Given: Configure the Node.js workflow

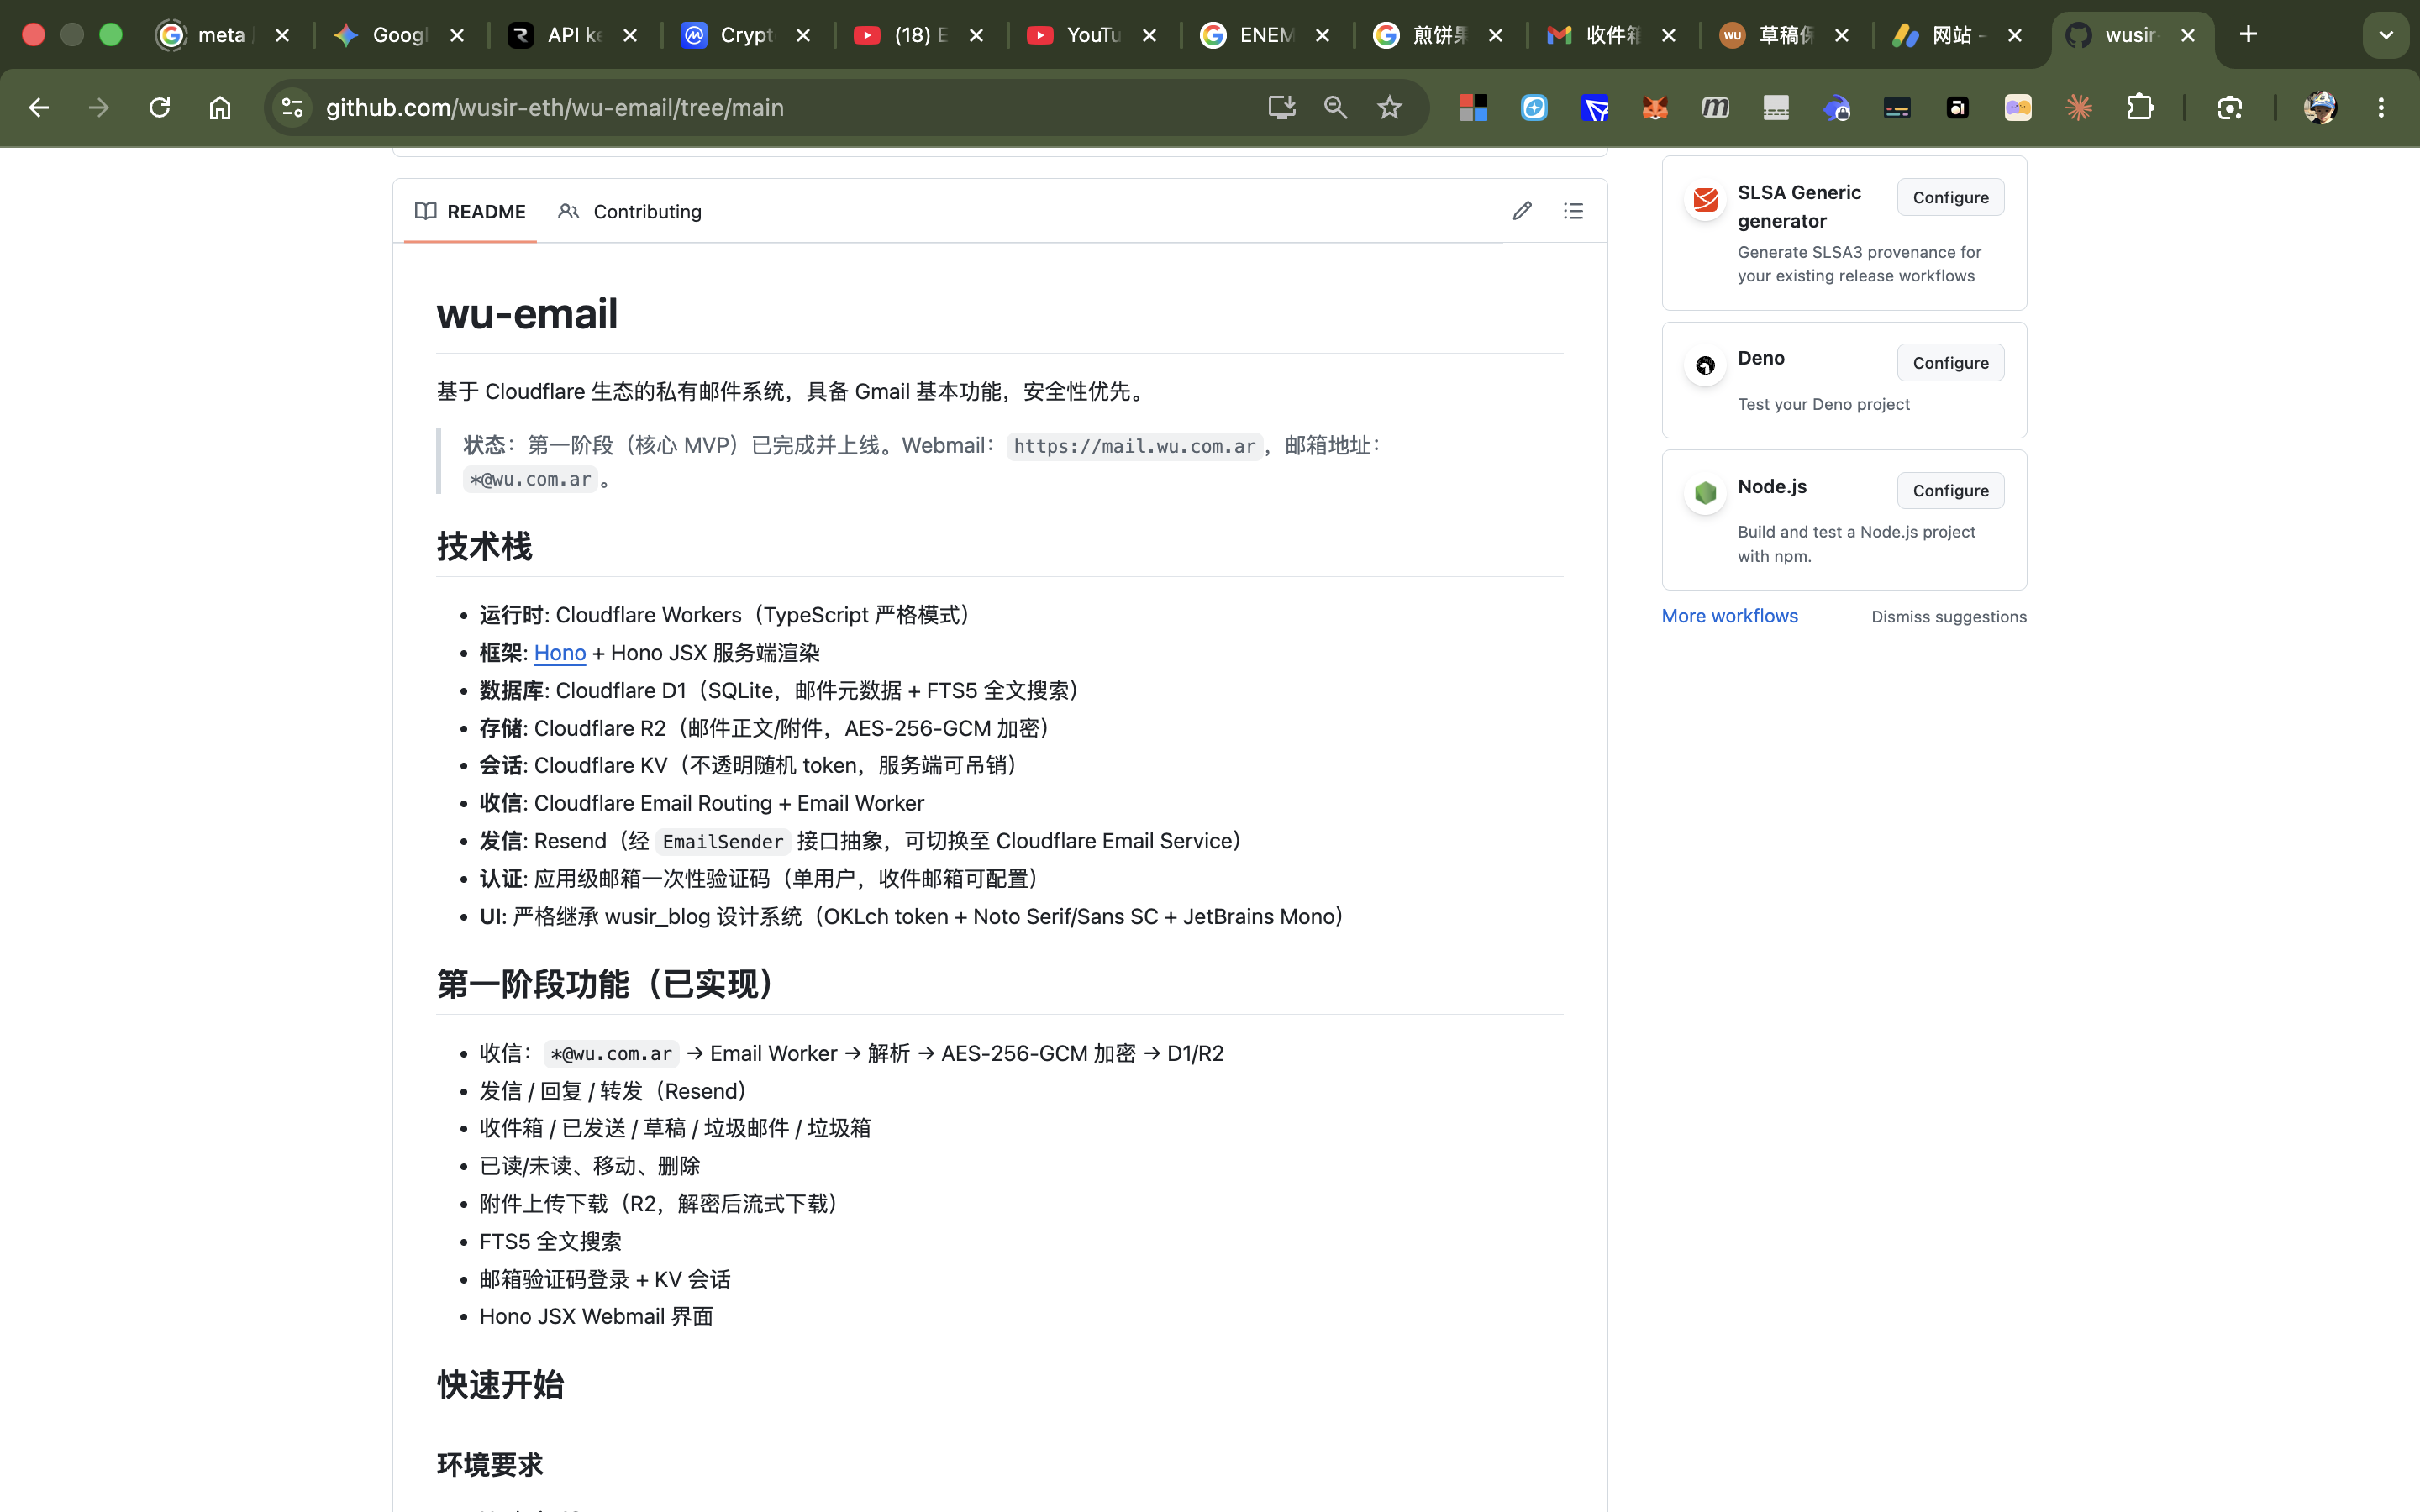Looking at the screenshot, I should point(1950,490).
